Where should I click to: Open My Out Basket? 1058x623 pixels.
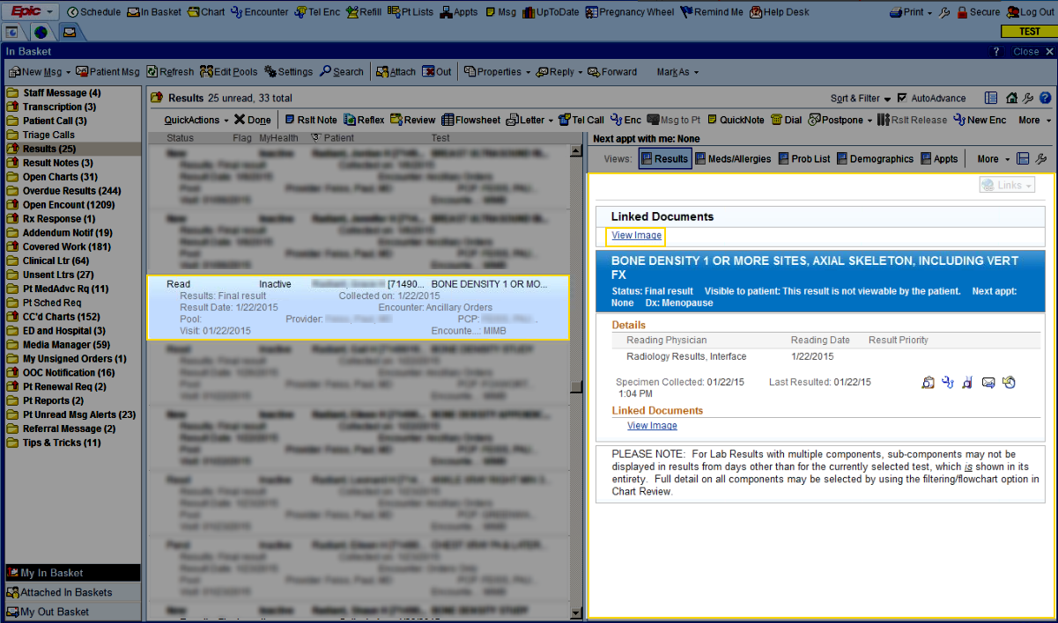tap(54, 612)
